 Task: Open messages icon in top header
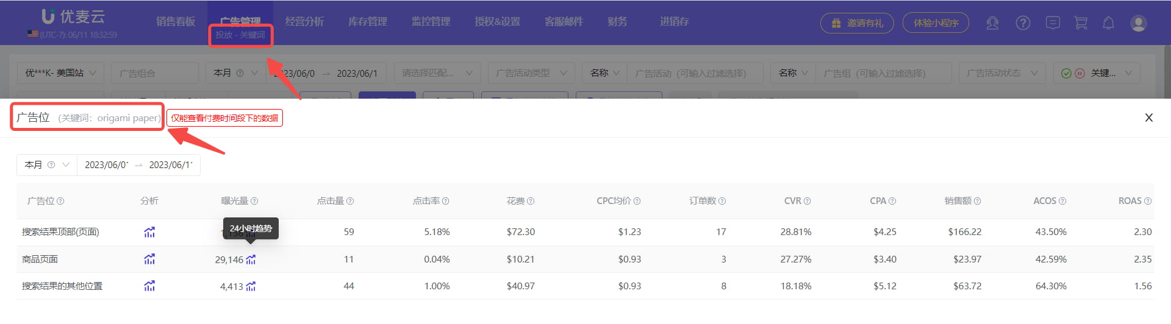coord(1052,23)
